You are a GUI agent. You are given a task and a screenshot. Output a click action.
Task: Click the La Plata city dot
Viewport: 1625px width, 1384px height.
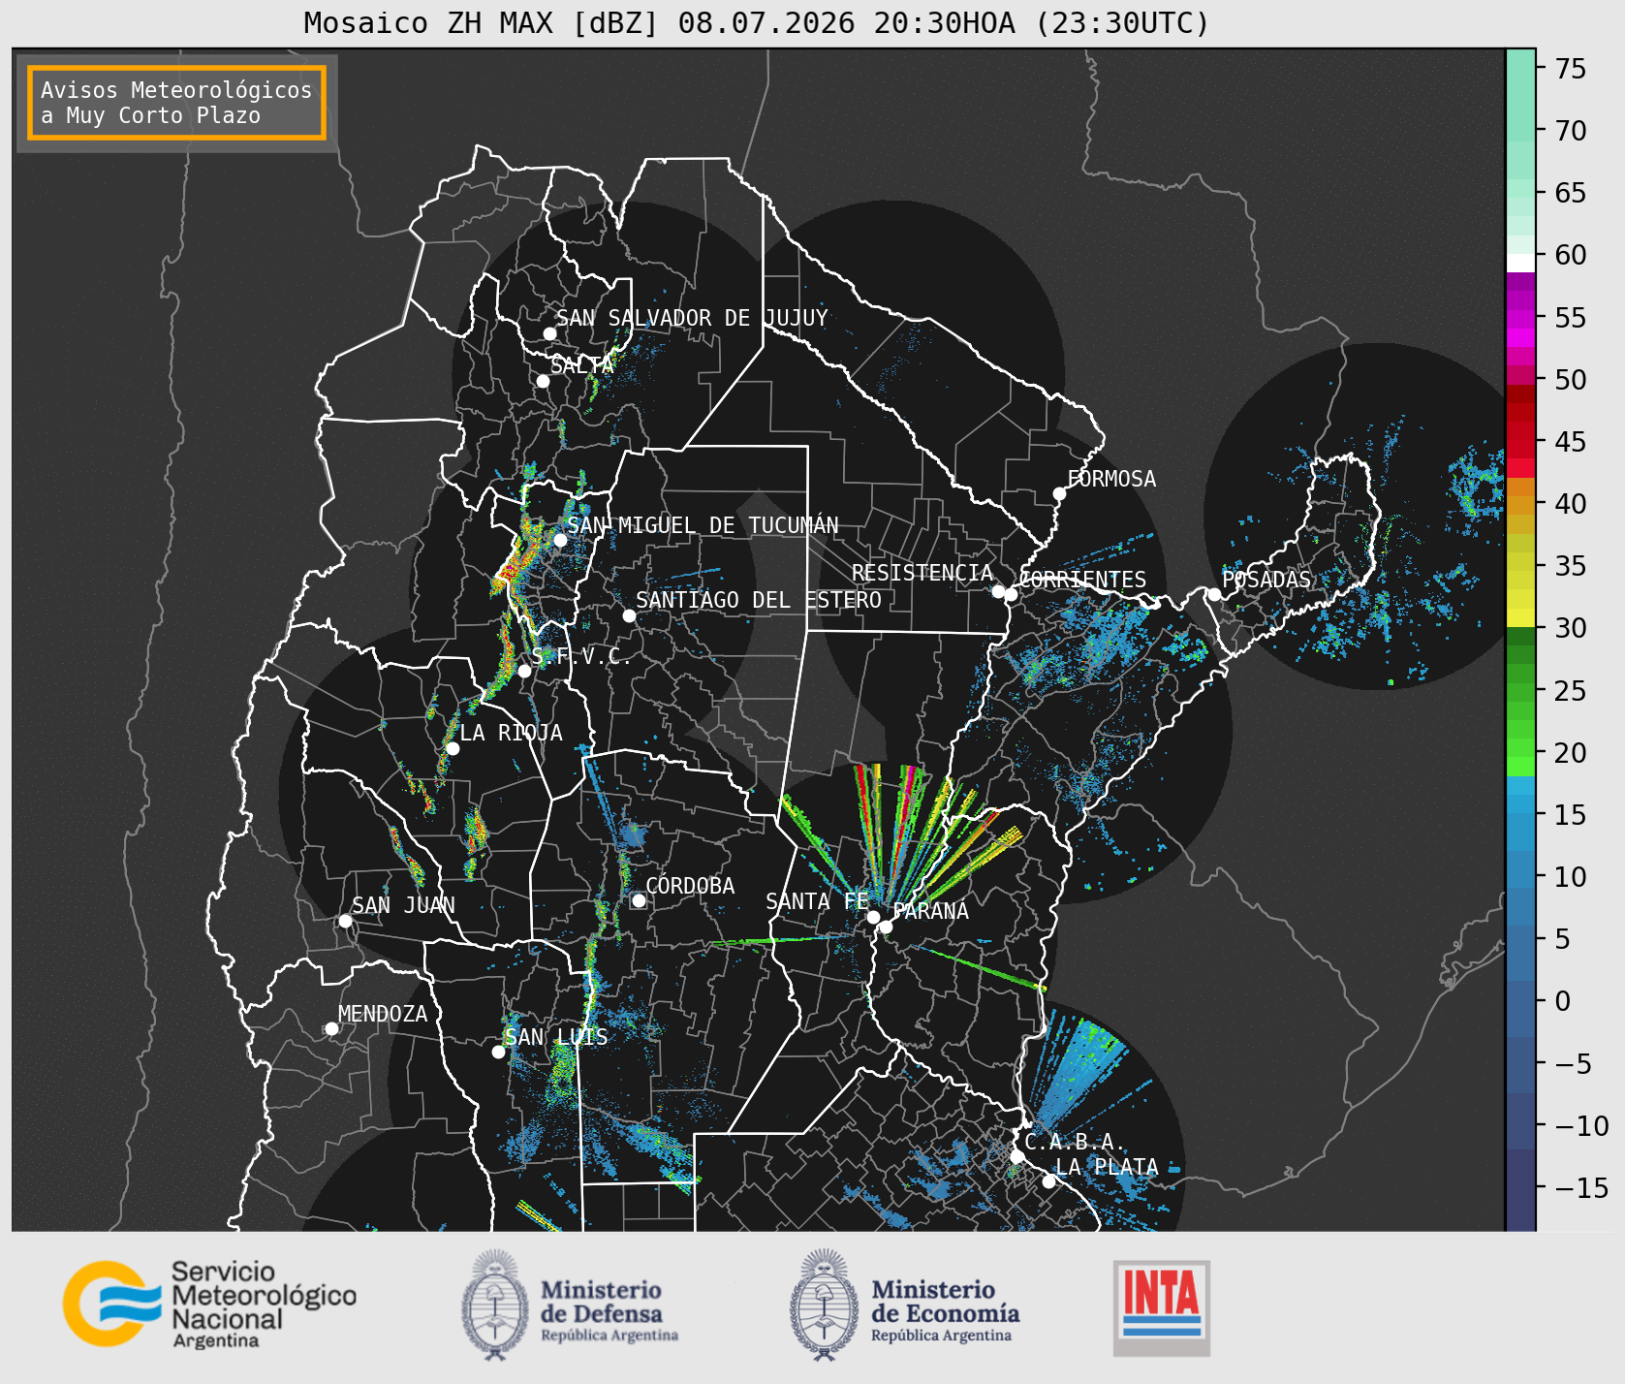[x=1048, y=1180]
